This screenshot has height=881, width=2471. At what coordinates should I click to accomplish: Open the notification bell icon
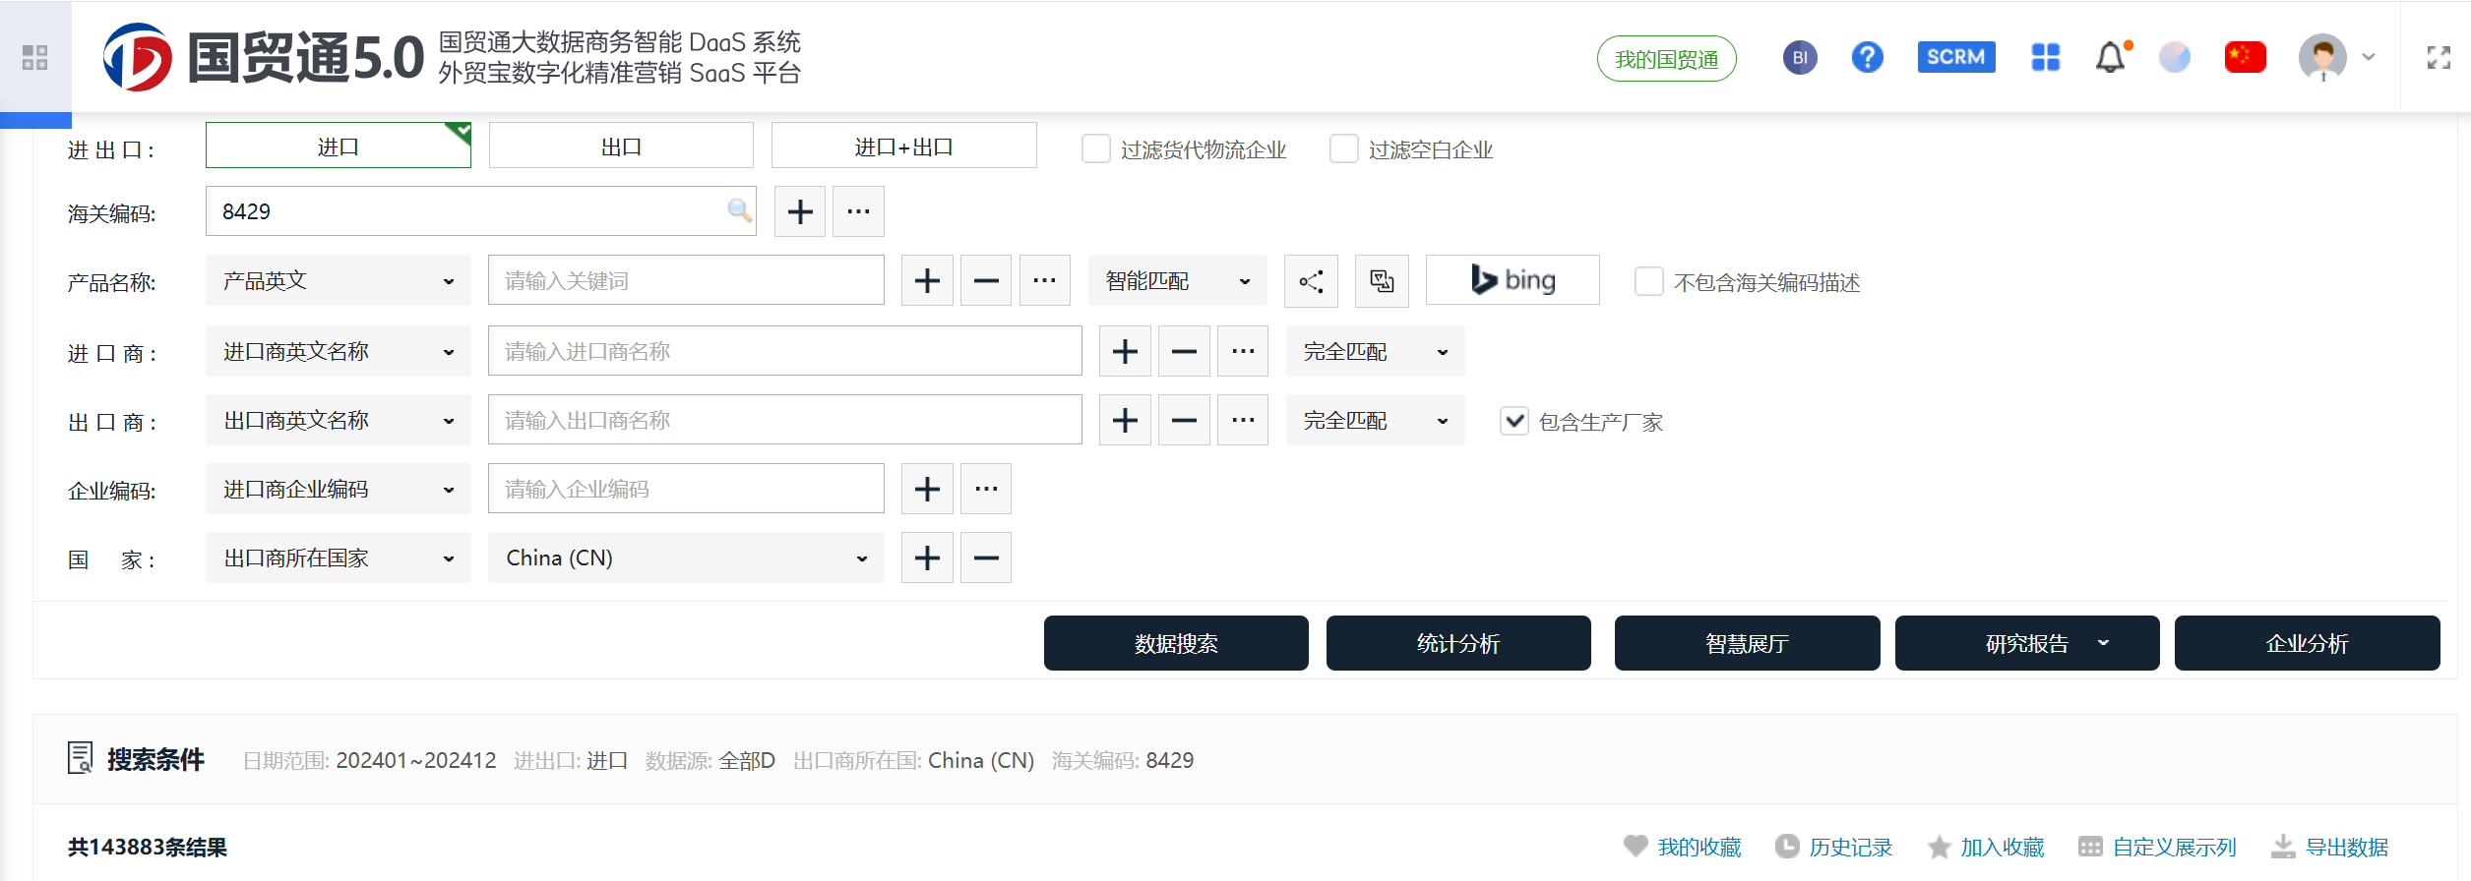tap(2110, 57)
